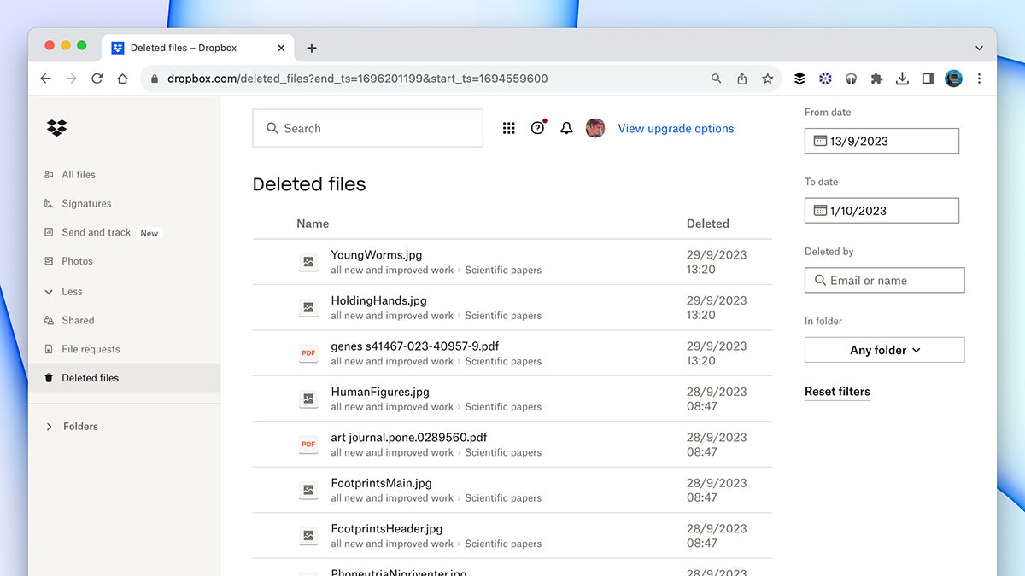Open the apps grid icon
Image resolution: width=1025 pixels, height=576 pixels.
[509, 127]
